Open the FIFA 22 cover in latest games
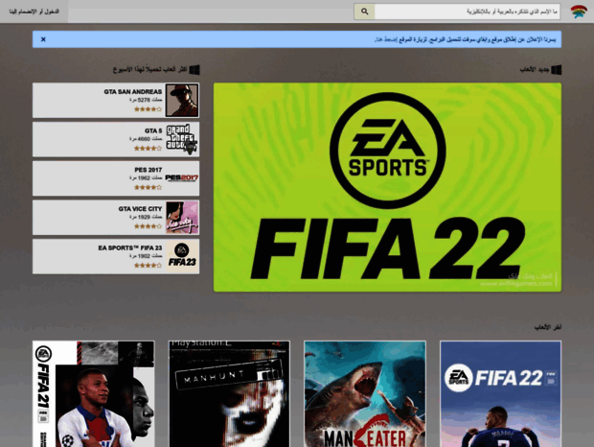This screenshot has width=594, height=447. coord(500,394)
